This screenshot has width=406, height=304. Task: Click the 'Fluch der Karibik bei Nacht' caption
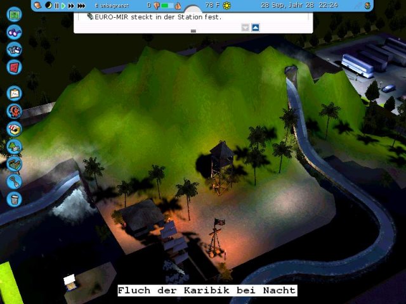coord(207,290)
